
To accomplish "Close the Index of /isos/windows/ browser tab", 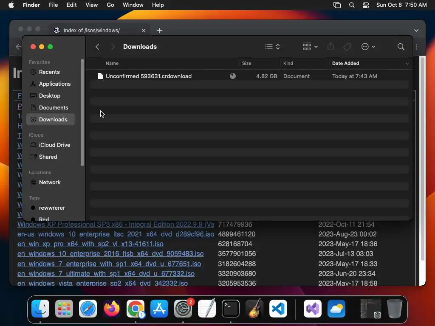I will point(144,31).
